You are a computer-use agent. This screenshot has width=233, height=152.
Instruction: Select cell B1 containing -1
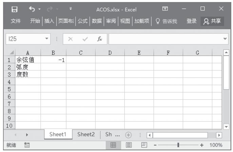53,60
